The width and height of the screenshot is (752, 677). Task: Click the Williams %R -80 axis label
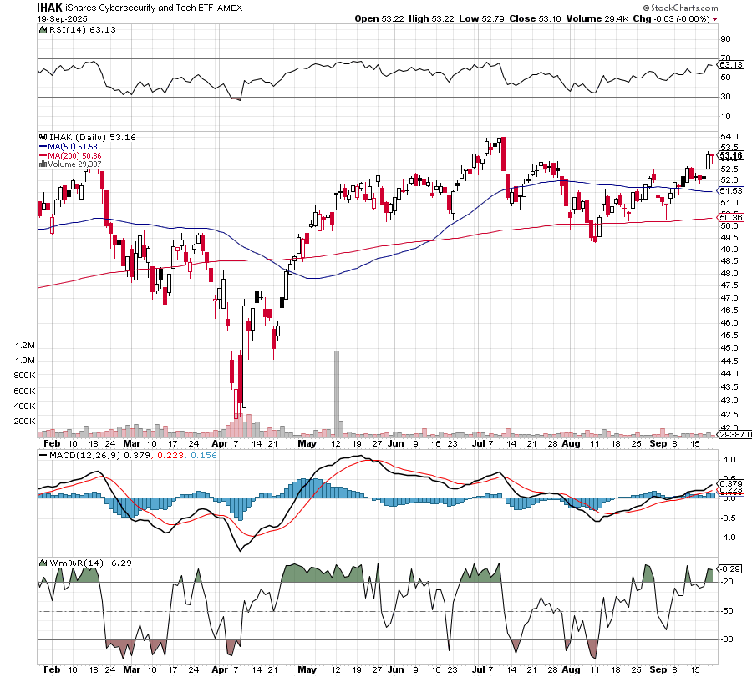pos(727,639)
